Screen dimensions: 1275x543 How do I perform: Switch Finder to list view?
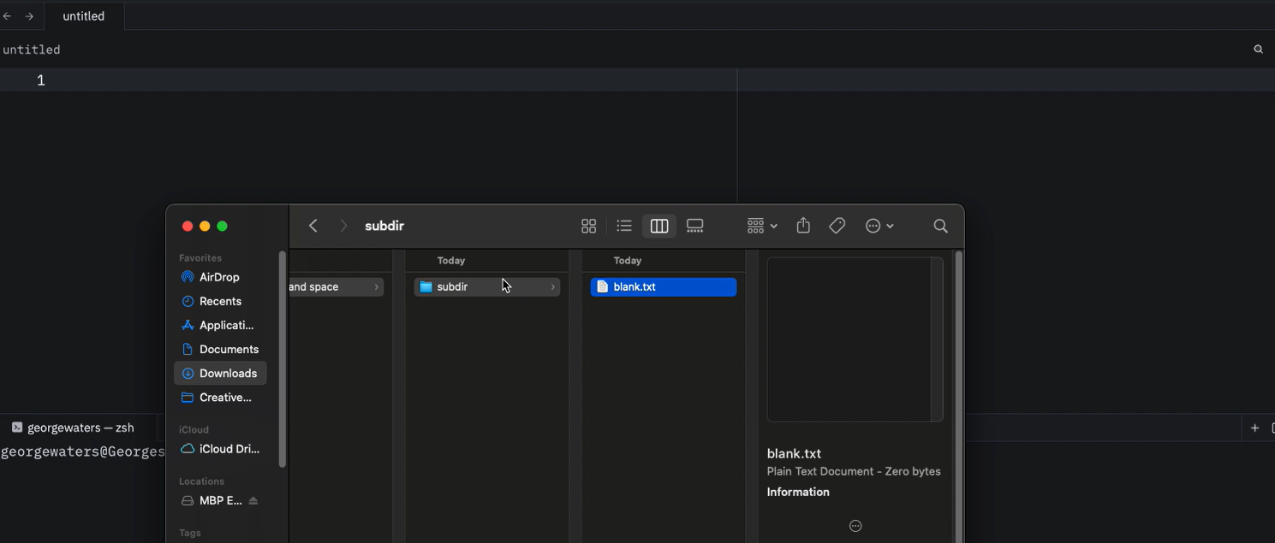click(624, 226)
